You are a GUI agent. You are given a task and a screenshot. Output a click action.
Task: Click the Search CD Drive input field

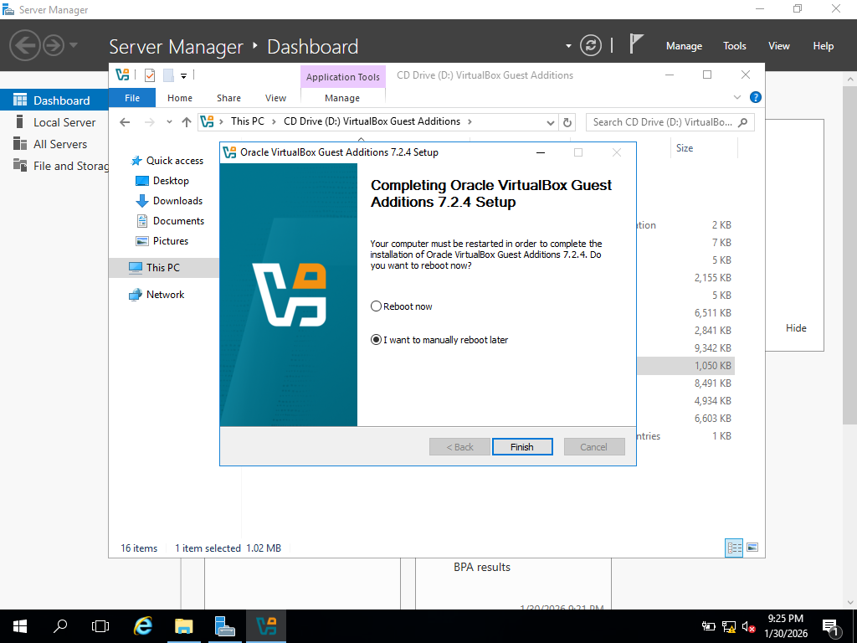(661, 122)
